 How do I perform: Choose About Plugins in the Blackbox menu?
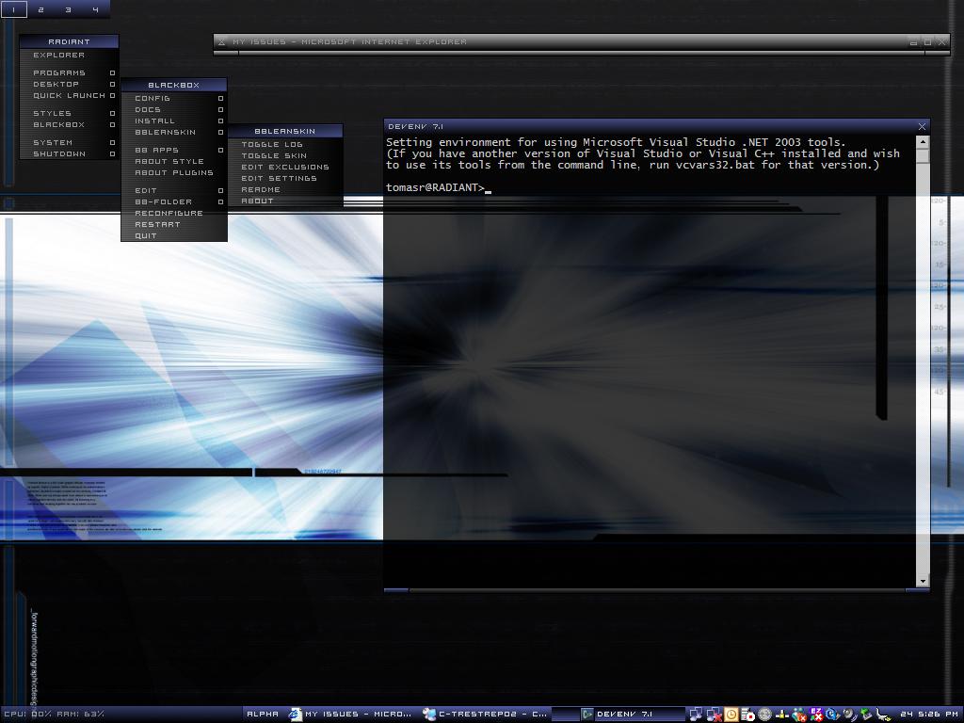[174, 173]
